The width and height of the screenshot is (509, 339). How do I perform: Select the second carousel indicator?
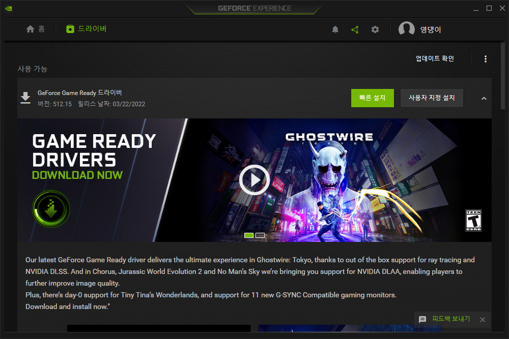coord(260,235)
